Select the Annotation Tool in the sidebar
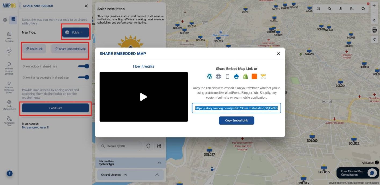The image size is (380, 185). tap(9, 119)
